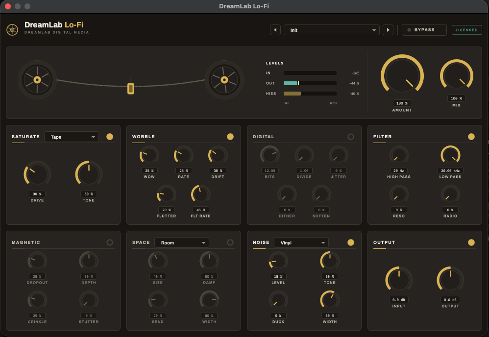Disable the Saturate section power toggle
Image resolution: width=489 pixels, height=337 pixels.
(x=110, y=137)
